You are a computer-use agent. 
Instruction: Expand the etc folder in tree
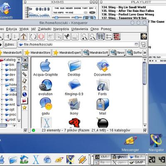(2, 80)
